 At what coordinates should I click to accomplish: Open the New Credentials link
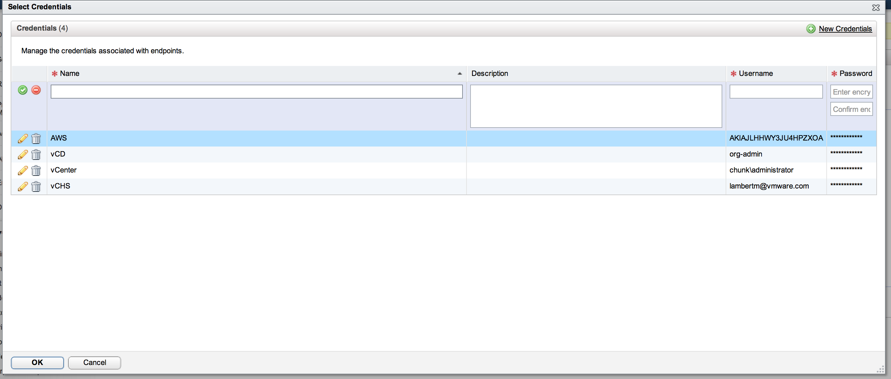click(845, 29)
